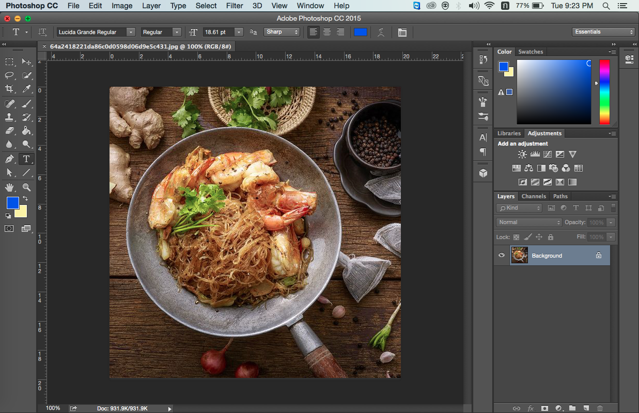Select the Crop tool
The height and width of the screenshot is (413, 639).
pyautogui.click(x=9, y=89)
